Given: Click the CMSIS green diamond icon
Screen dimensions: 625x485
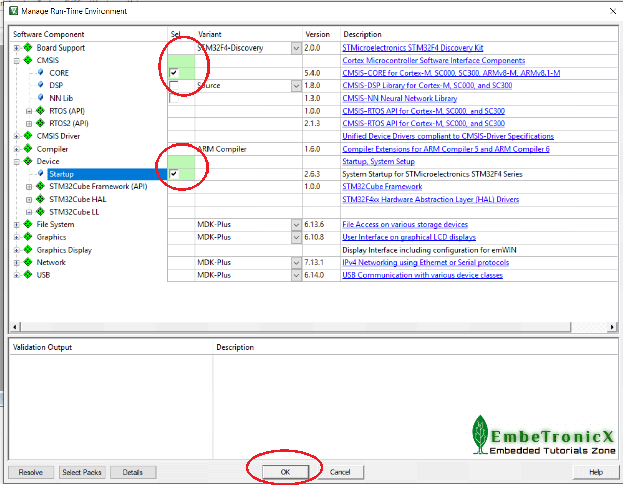Looking at the screenshot, I should [28, 60].
